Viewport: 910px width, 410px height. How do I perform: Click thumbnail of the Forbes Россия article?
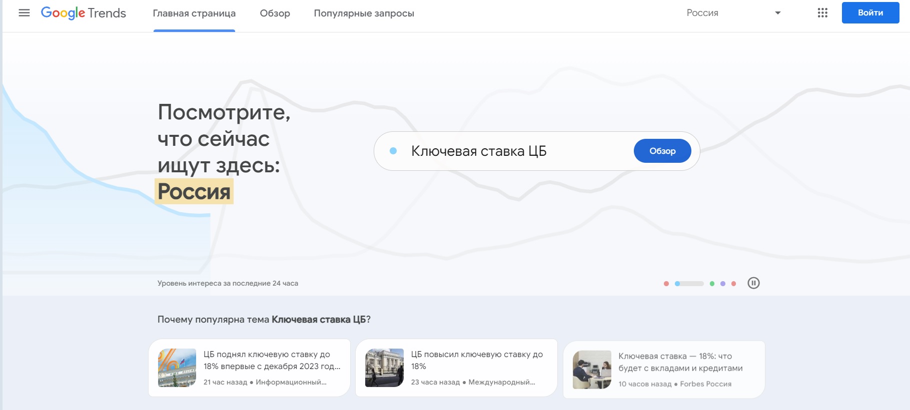pos(592,370)
